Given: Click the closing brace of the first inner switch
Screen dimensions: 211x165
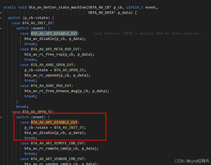Looking at the screenshot, I should 17,101.
